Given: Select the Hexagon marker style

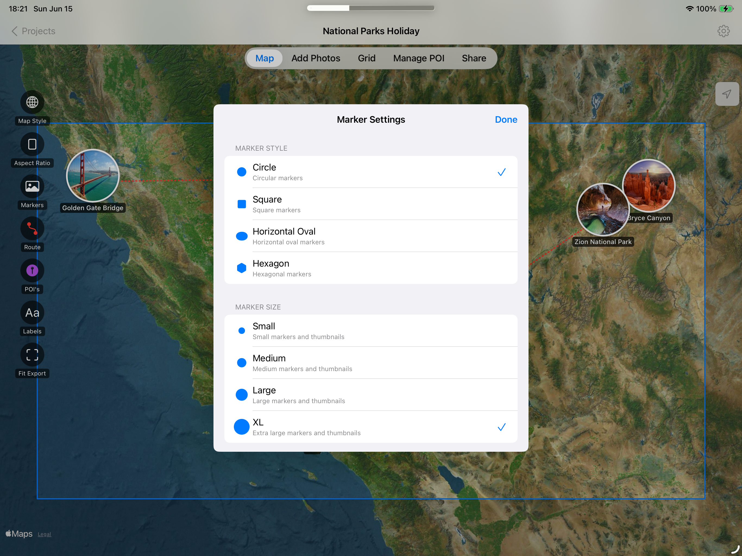Looking at the screenshot, I should (371, 268).
